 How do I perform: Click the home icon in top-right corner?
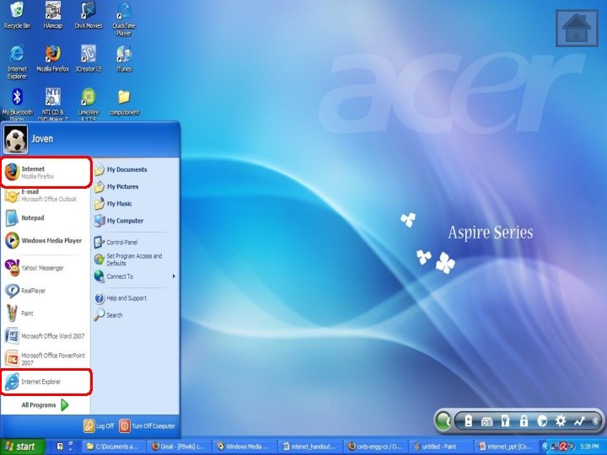pos(577,29)
